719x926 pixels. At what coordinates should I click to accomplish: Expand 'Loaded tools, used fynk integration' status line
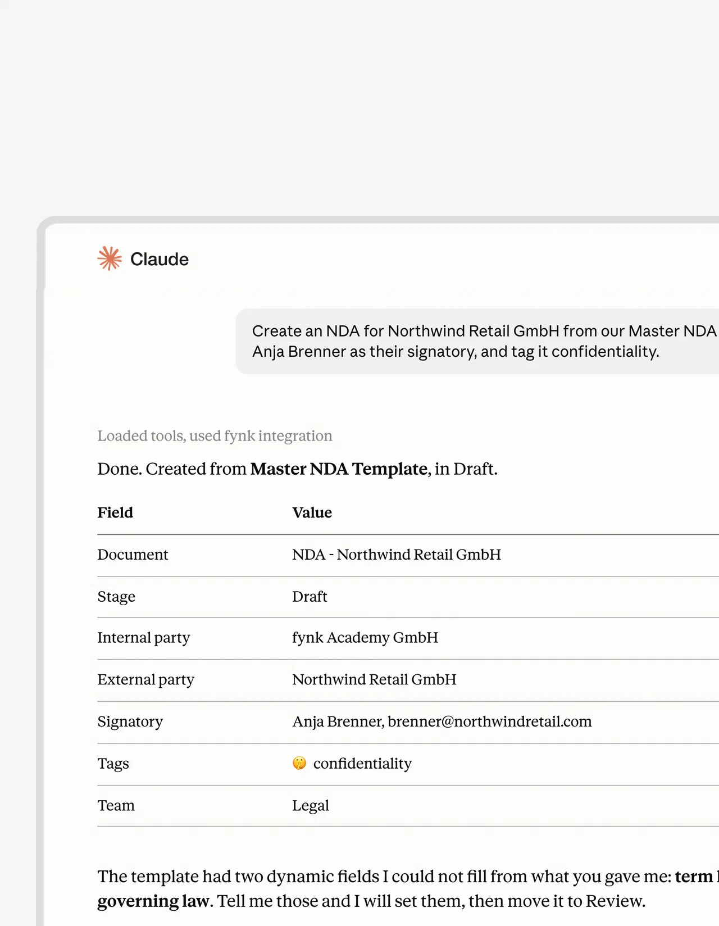[x=215, y=435]
